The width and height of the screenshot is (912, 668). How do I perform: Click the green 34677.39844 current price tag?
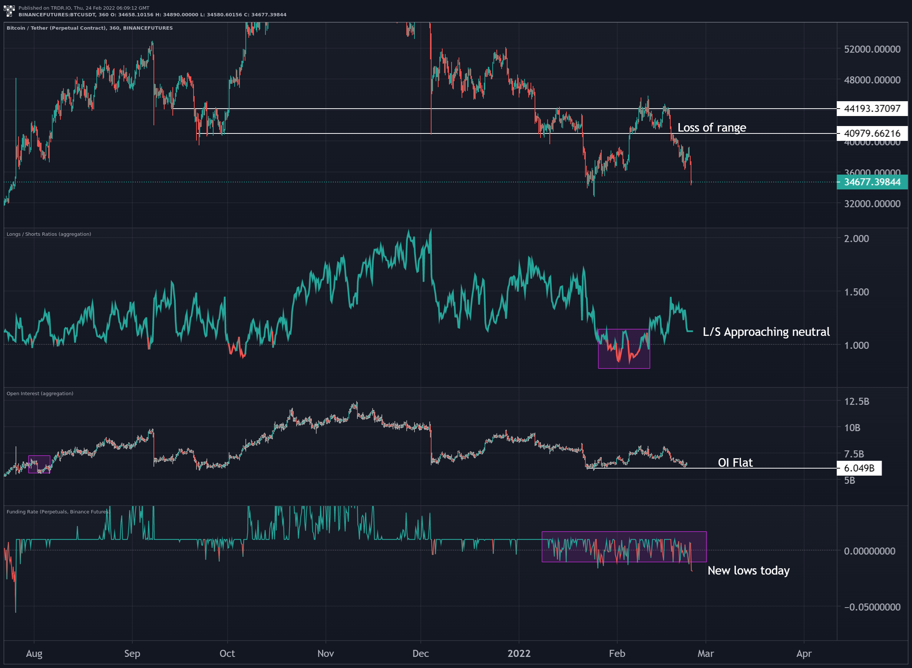[x=872, y=182]
